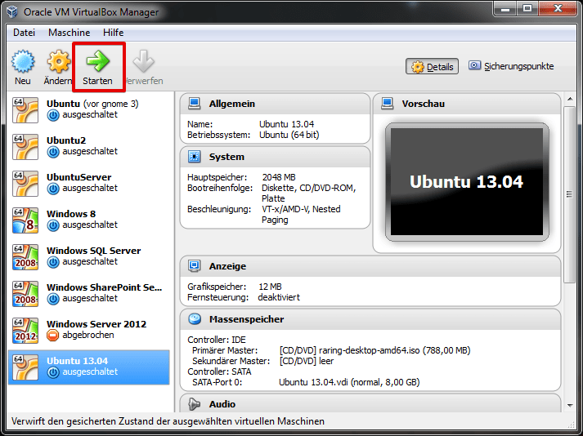Click the Windows SharePoint Server 2008 icon
Image resolution: width=583 pixels, height=436 pixels.
(25, 294)
